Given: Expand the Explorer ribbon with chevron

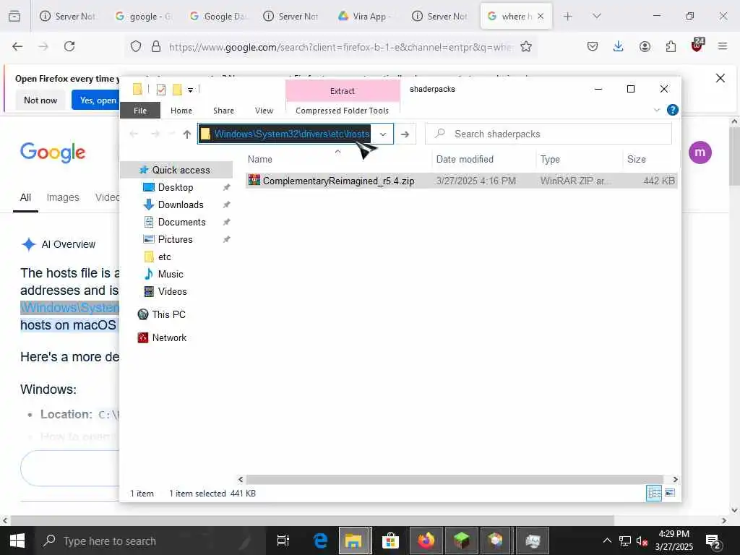Looking at the screenshot, I should 656,110.
